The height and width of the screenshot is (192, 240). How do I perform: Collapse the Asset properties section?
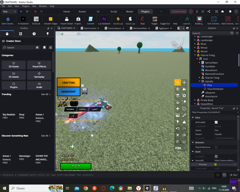click(193, 152)
